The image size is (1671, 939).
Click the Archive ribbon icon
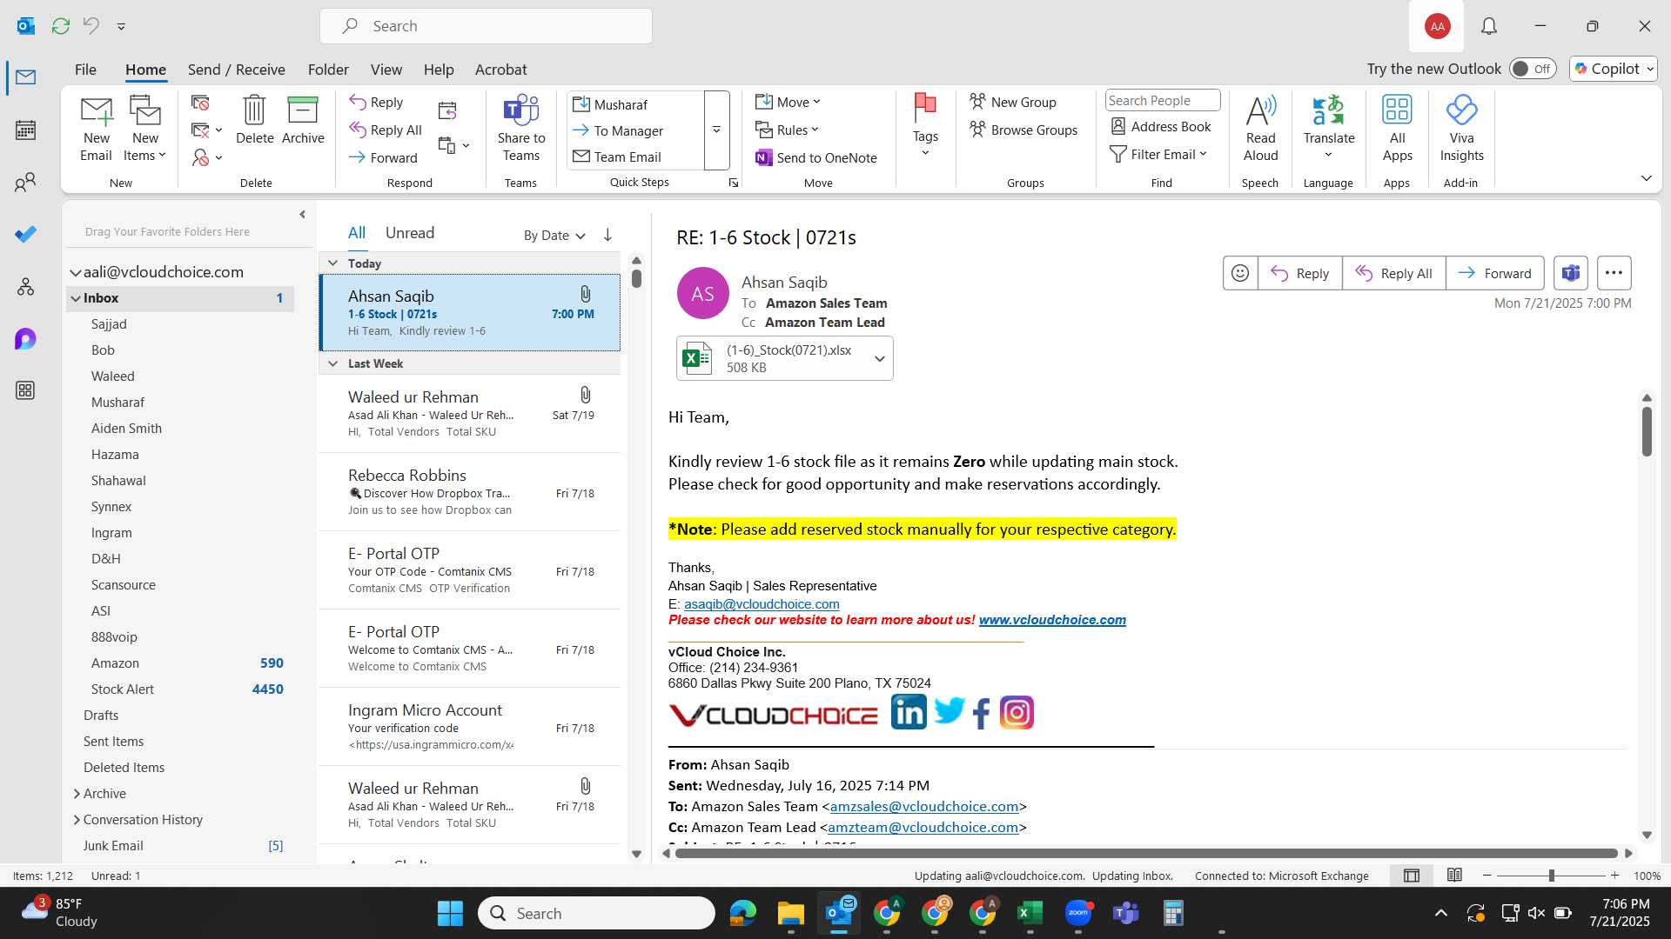[303, 119]
